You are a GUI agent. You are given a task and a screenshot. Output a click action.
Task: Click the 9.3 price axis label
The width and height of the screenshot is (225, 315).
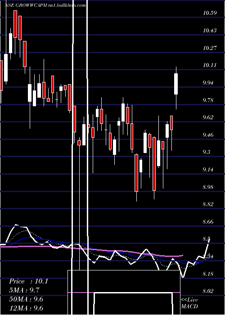coord(207,152)
